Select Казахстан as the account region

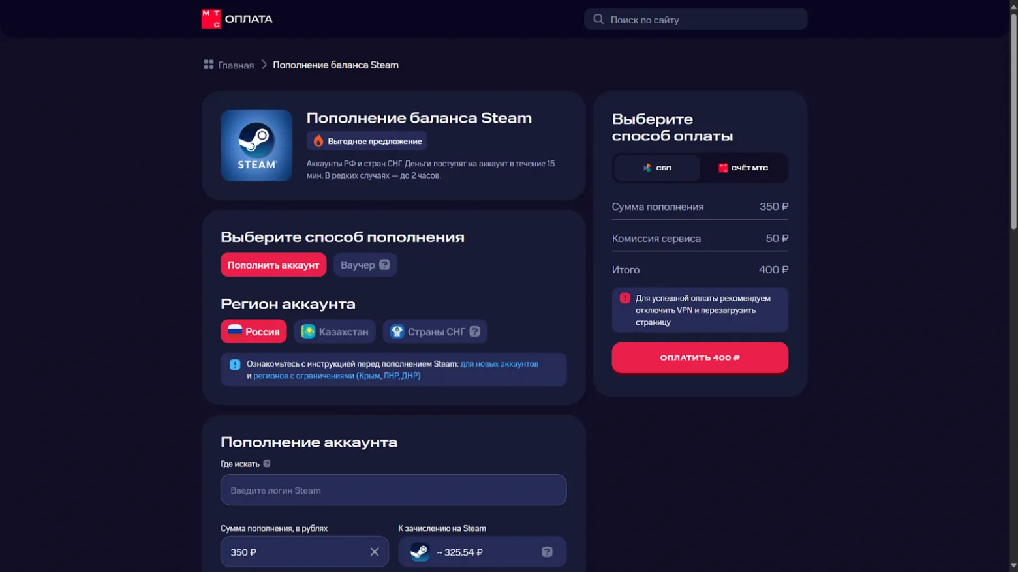[334, 331]
